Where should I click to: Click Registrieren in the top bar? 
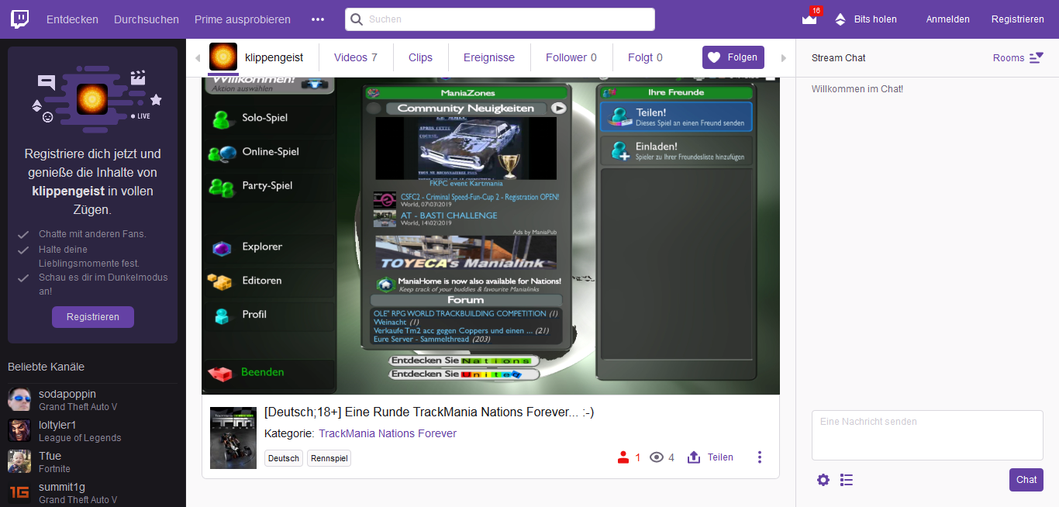click(x=1017, y=19)
